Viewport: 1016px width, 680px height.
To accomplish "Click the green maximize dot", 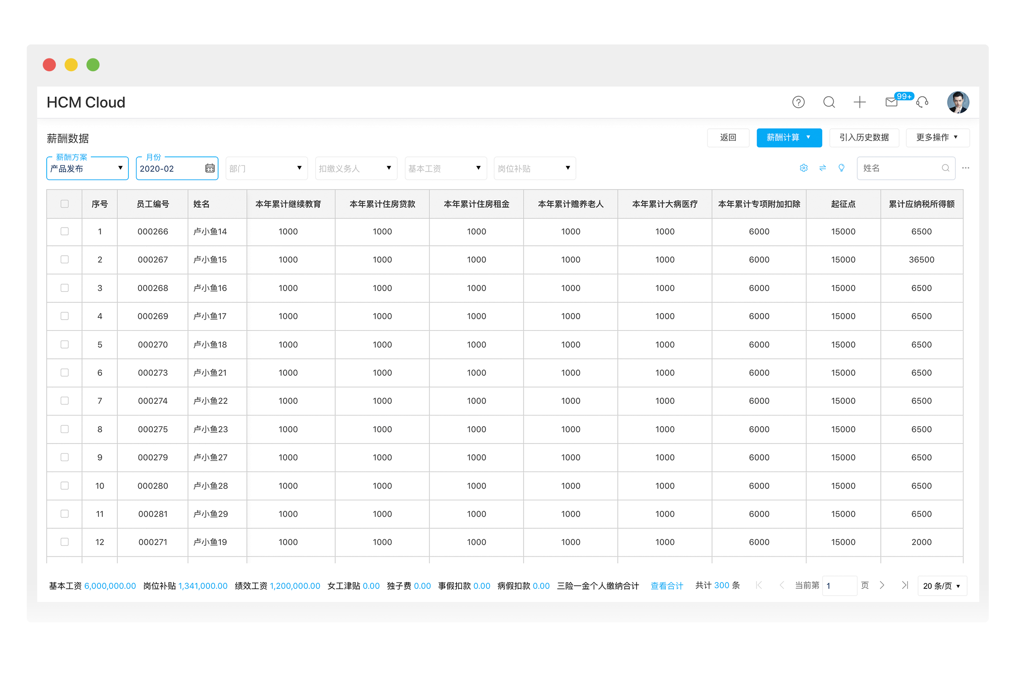I will pos(93,65).
